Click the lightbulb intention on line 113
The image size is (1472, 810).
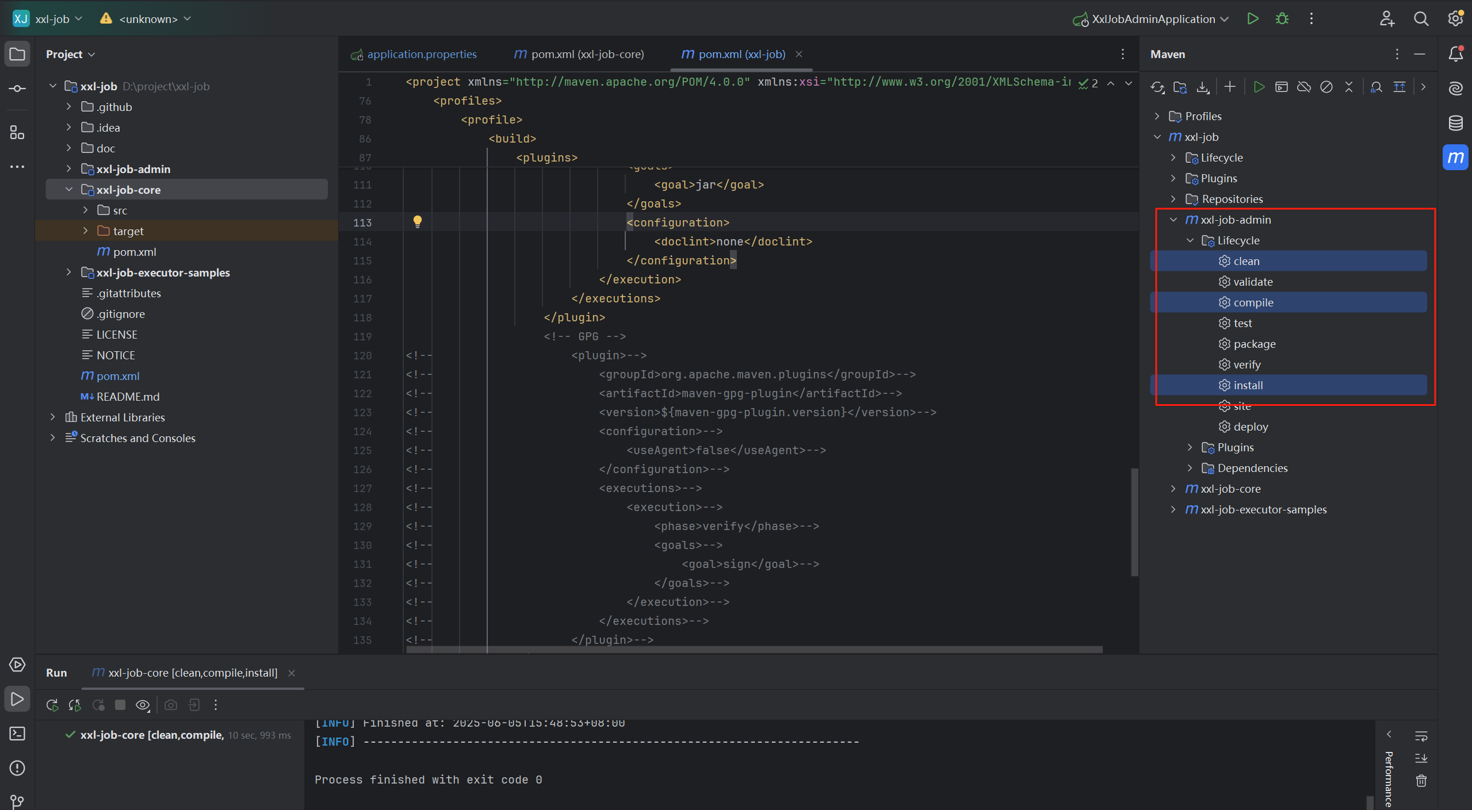coord(418,222)
